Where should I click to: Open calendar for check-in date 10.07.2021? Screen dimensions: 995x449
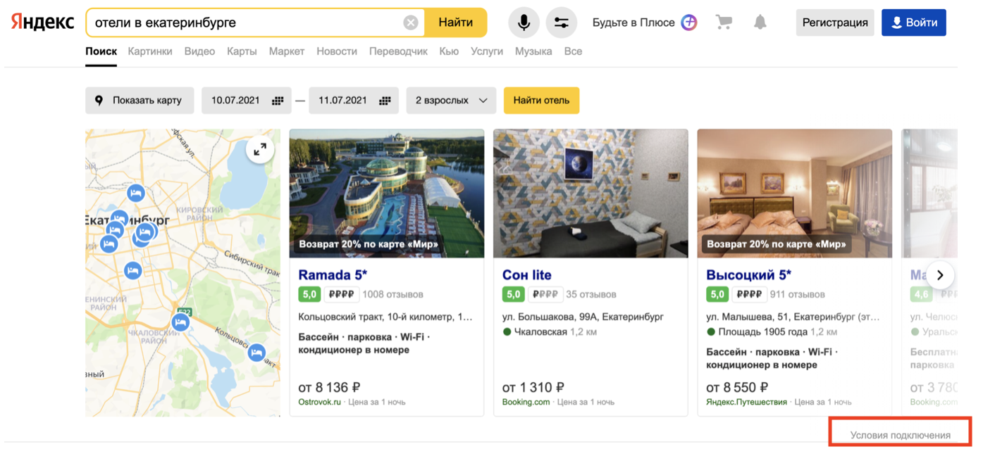pos(278,101)
